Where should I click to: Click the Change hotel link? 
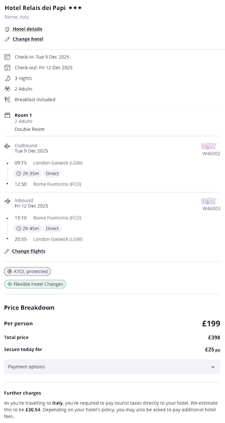coord(28,39)
